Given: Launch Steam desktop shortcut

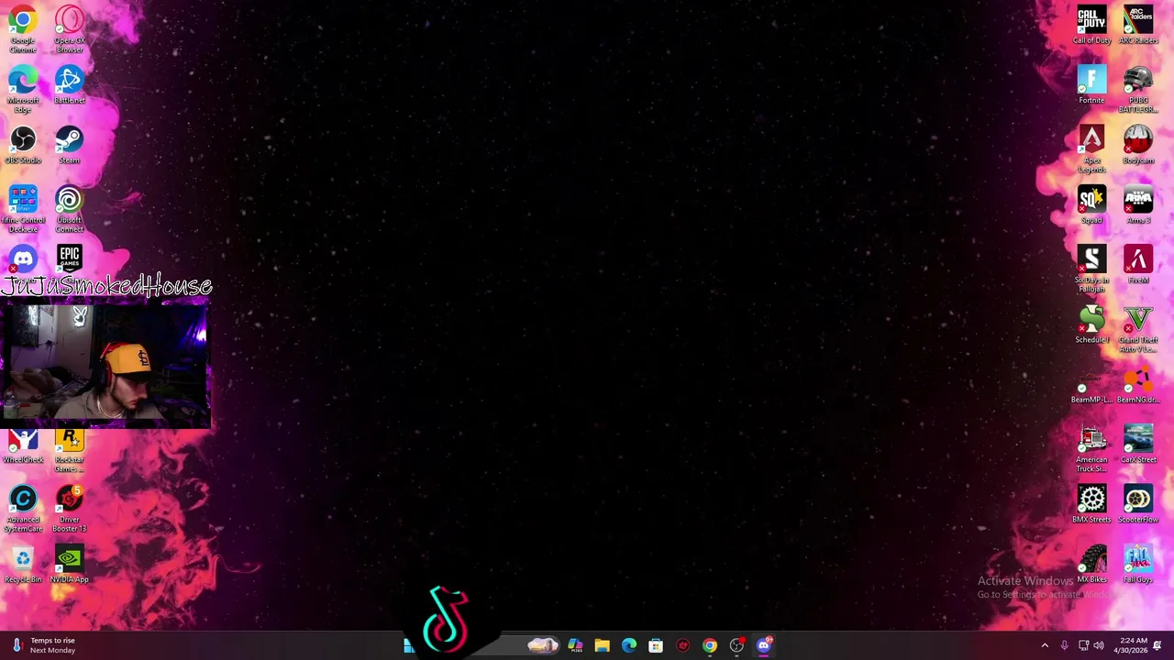Looking at the screenshot, I should (x=70, y=145).
